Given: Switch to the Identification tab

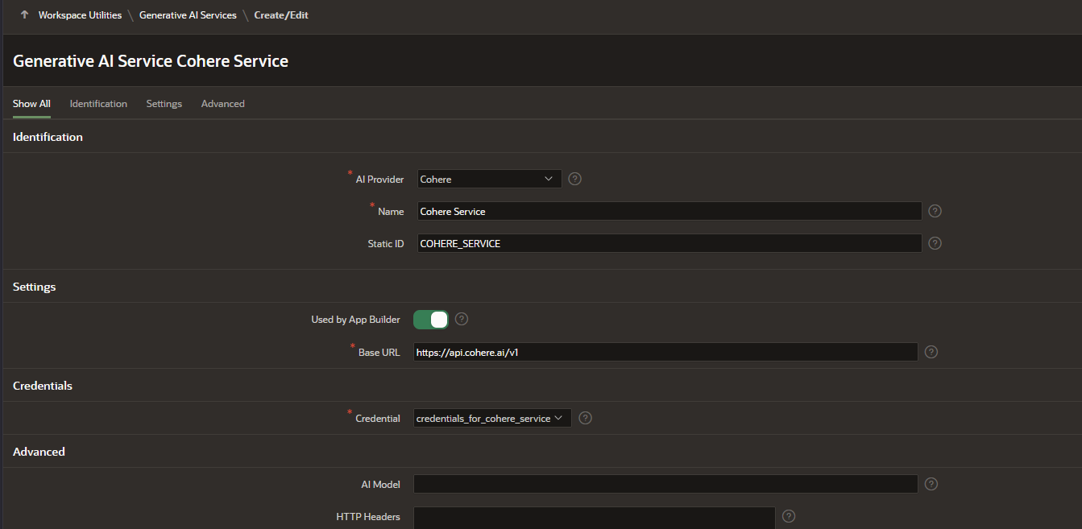Looking at the screenshot, I should coord(98,104).
